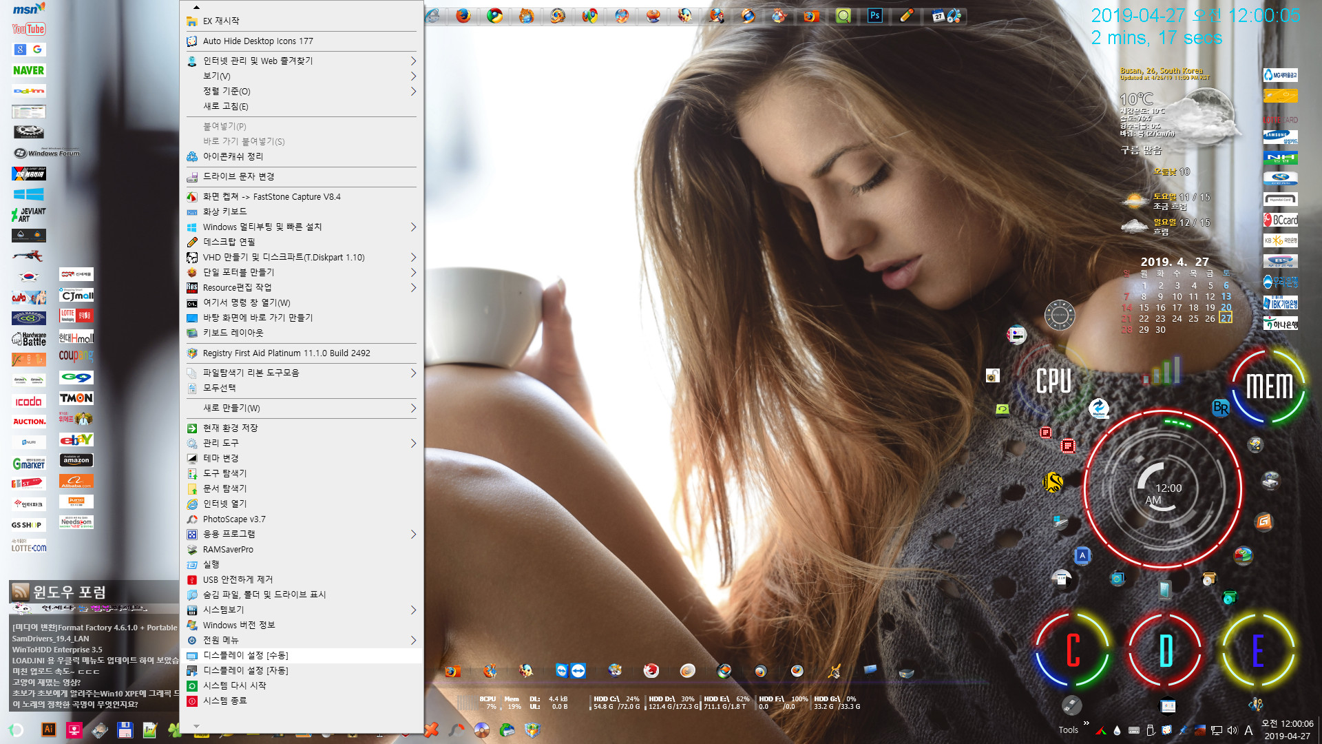1322x744 pixels.
Task: Open the SamDrivers_19.4_LAN feed link
Action: (x=50, y=639)
